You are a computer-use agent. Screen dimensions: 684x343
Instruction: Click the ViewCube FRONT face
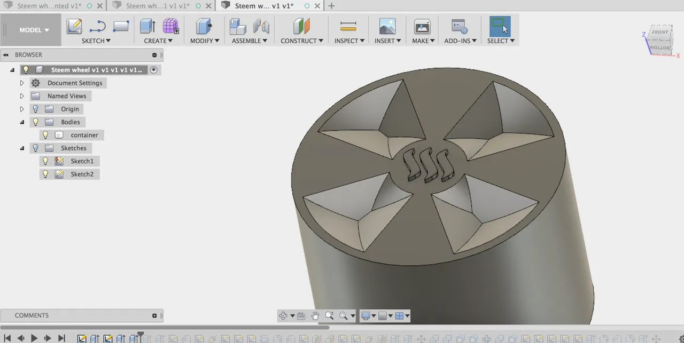coord(659,33)
